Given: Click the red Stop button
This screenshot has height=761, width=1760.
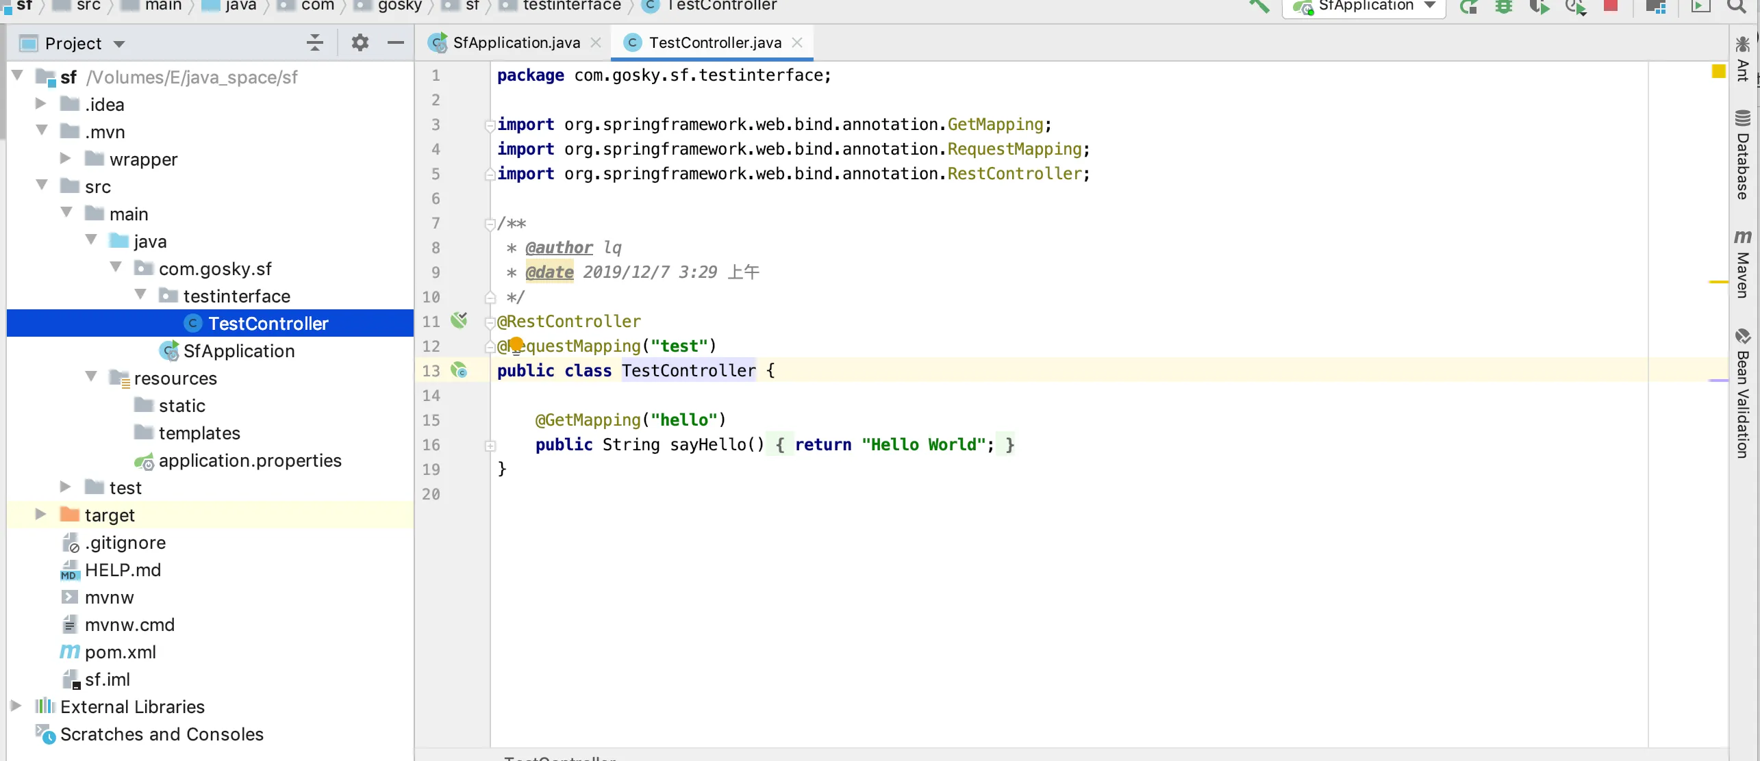Looking at the screenshot, I should coord(1611,6).
